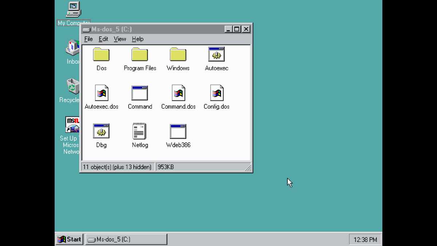Image resolution: width=437 pixels, height=246 pixels.
Task: Open the File menu
Action: point(88,39)
